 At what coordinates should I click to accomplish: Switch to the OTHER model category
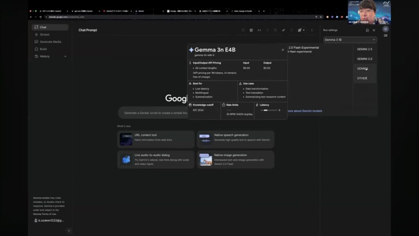click(362, 78)
